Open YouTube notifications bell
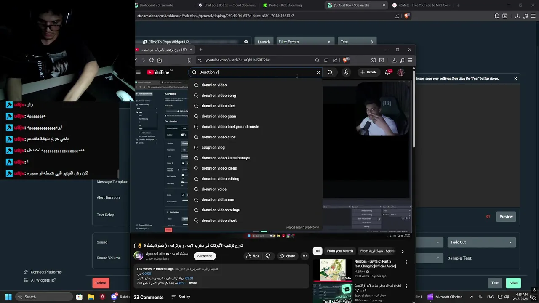The height and width of the screenshot is (303, 539). [x=387, y=72]
